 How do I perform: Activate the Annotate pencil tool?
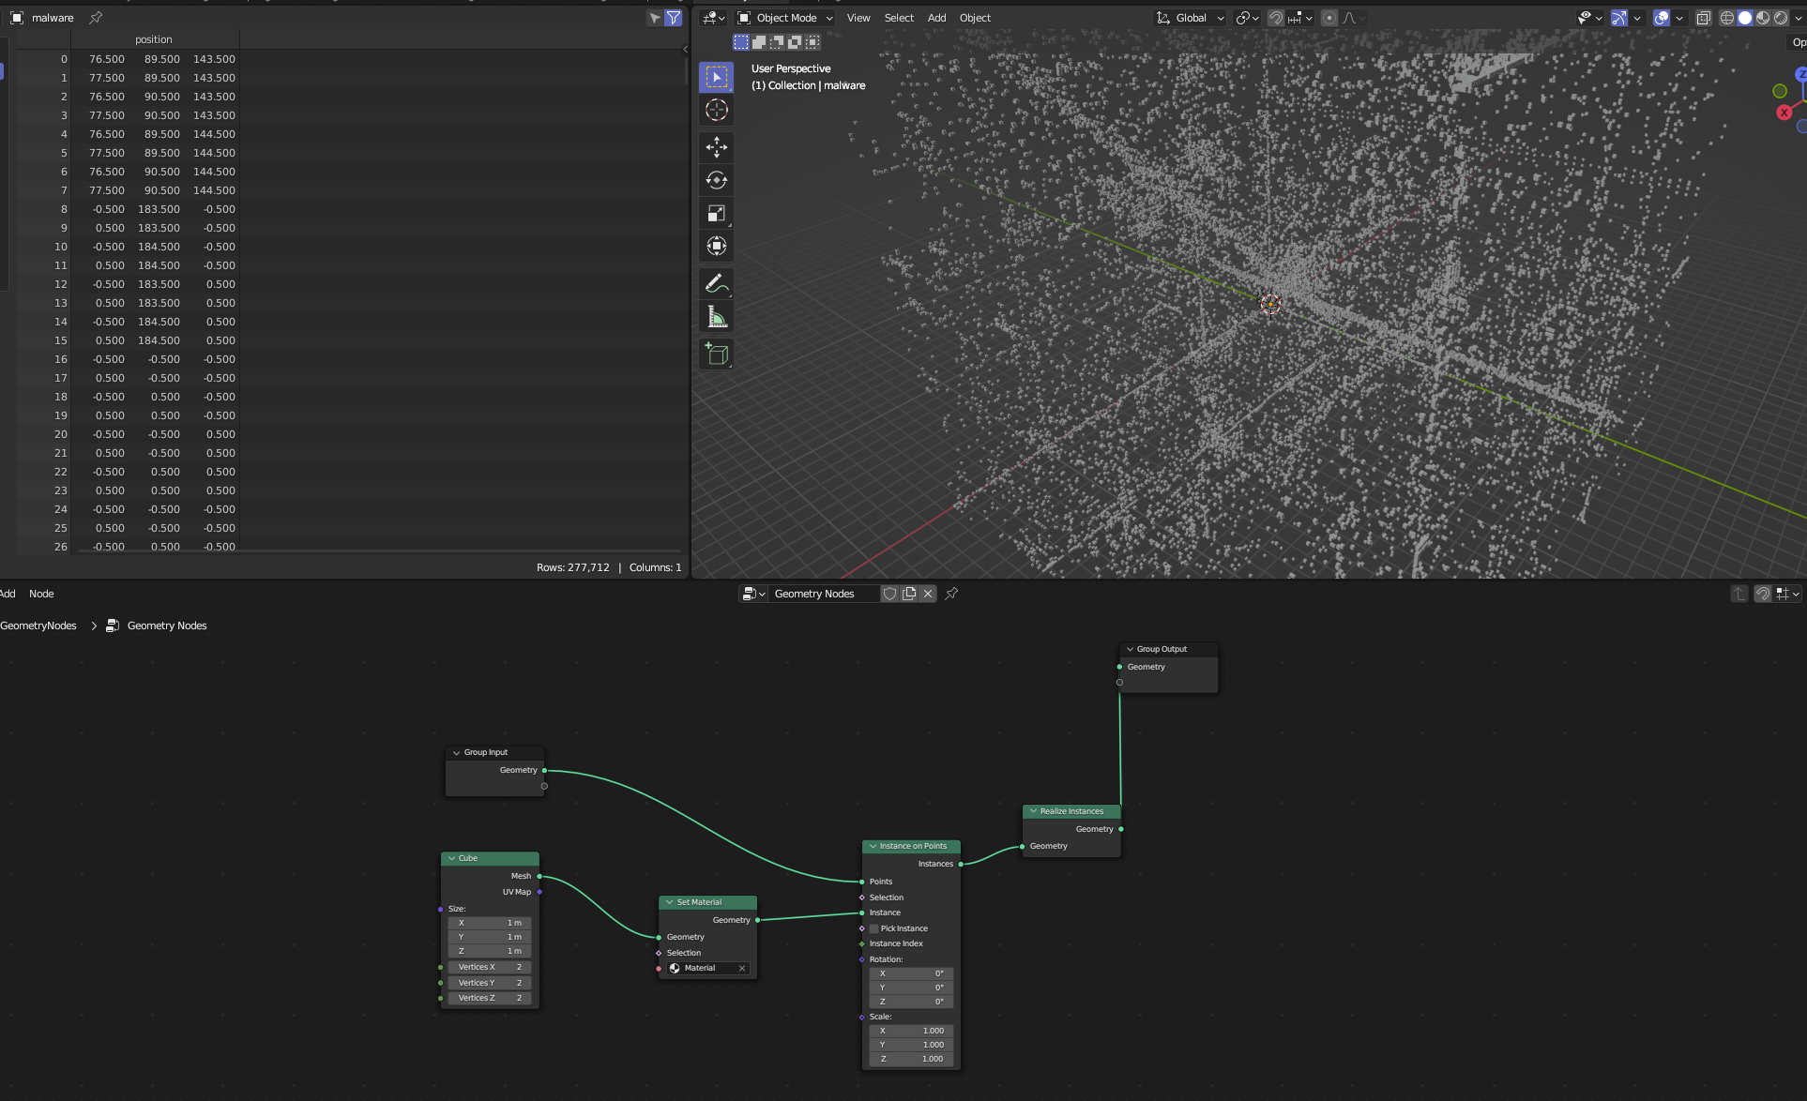[716, 282]
